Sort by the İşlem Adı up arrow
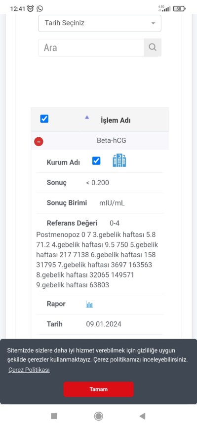Screen dimensions: 197x428 pyautogui.click(x=87, y=117)
